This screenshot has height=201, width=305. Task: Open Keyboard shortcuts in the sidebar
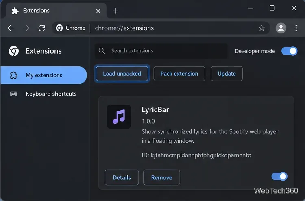(x=44, y=94)
